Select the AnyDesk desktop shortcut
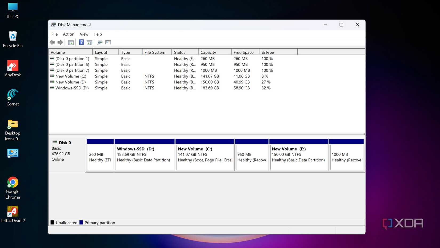The image size is (440, 248). [x=13, y=69]
